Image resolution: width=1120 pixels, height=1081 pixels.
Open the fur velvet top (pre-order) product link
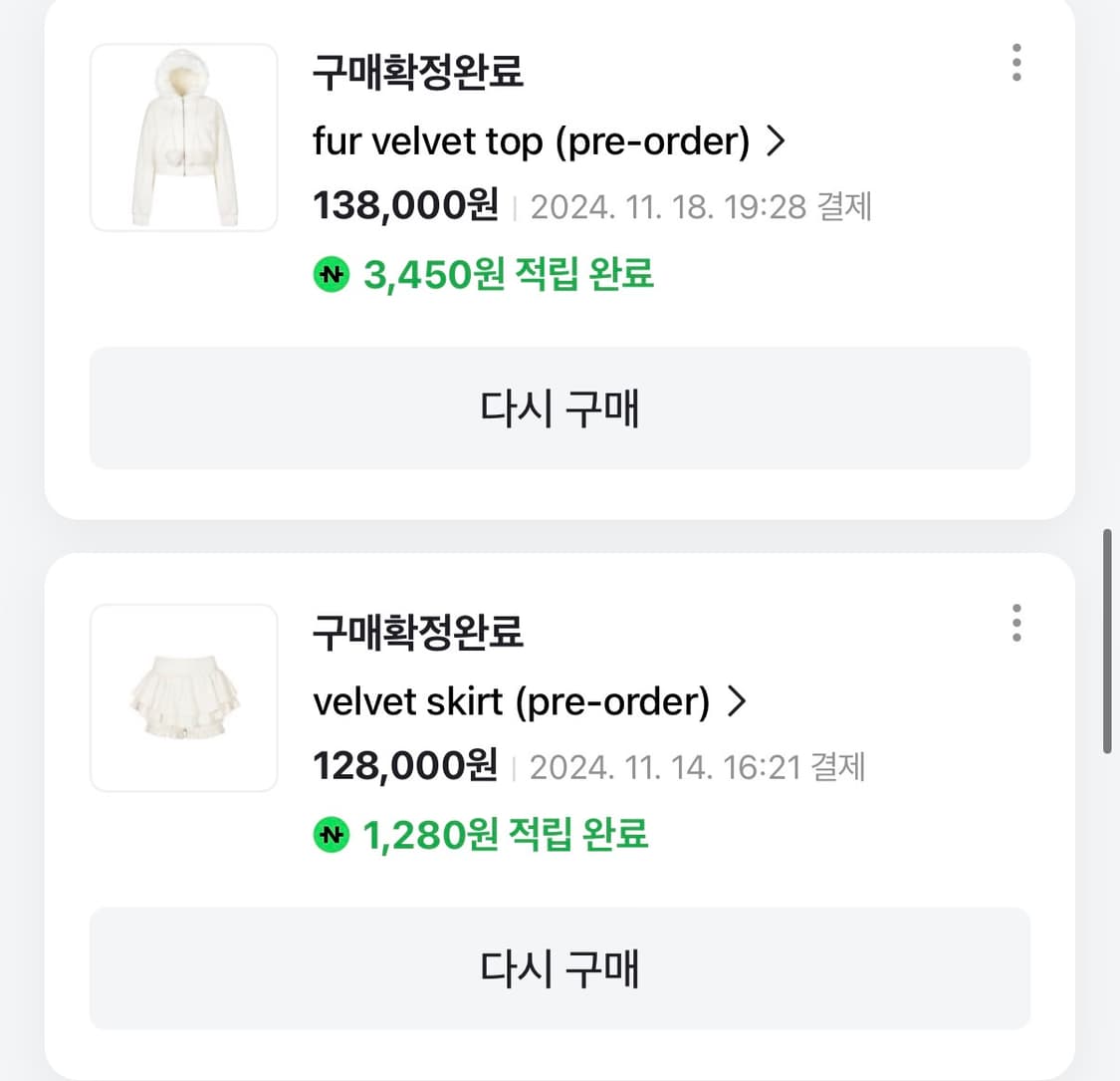click(528, 141)
